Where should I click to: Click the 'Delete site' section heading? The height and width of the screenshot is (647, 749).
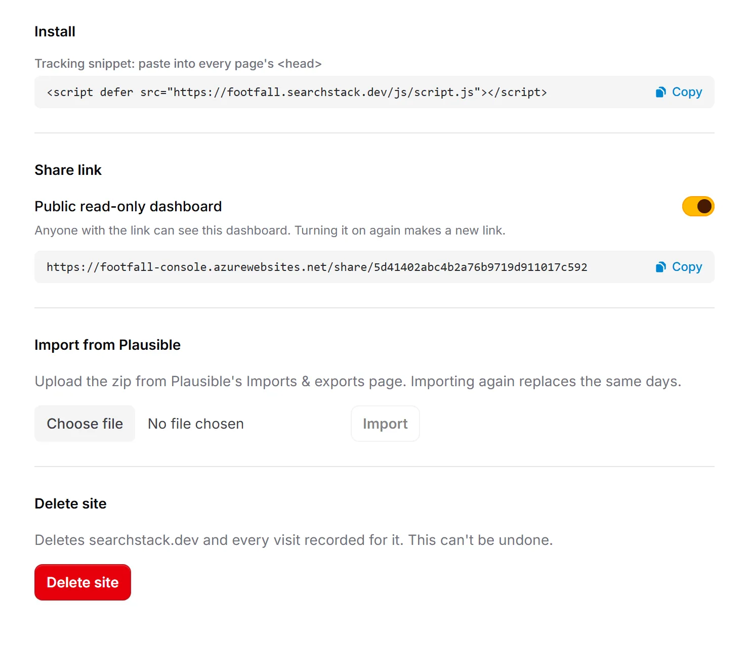point(70,503)
